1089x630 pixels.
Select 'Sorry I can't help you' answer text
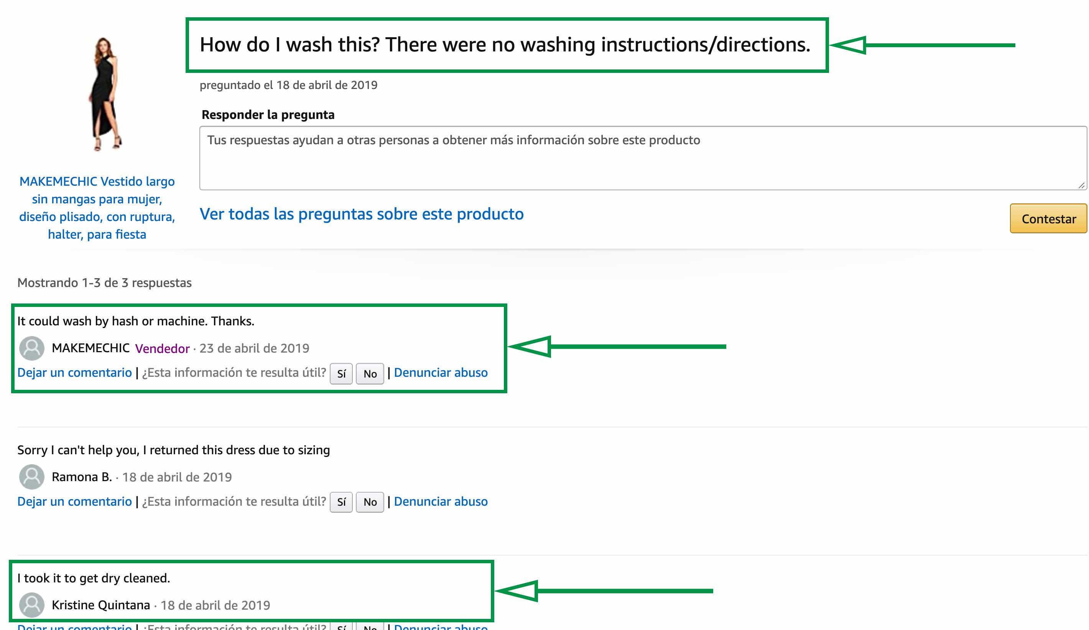click(x=174, y=450)
